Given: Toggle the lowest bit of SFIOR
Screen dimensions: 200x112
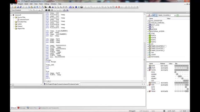Looking at the screenshot, I should pyautogui.click(x=187, y=68).
